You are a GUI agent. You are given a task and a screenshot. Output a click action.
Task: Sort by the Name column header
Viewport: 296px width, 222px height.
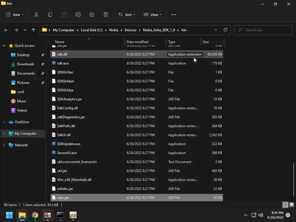pos(60,42)
